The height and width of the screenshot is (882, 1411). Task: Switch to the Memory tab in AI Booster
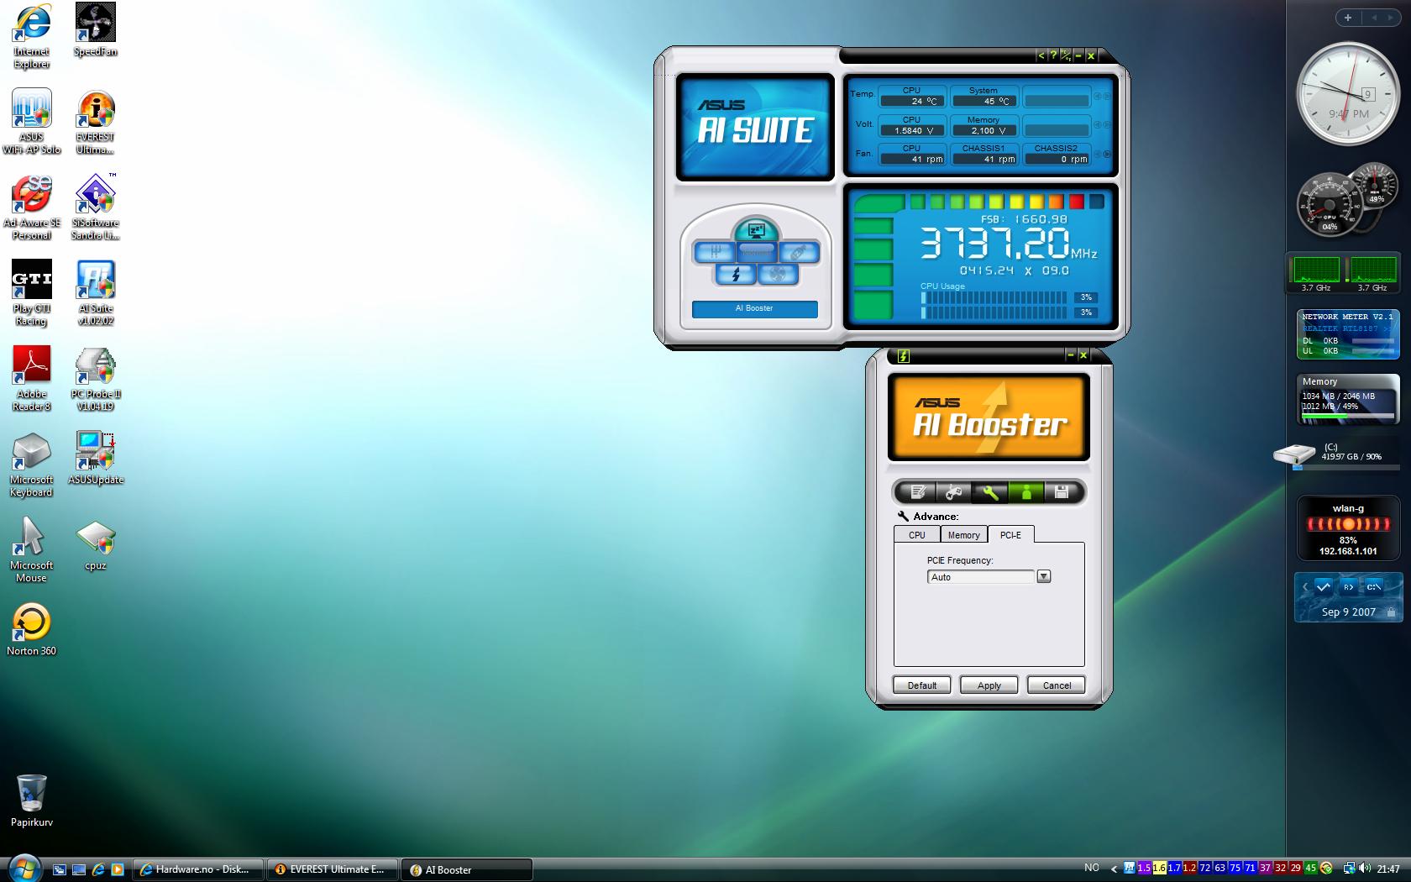[964, 535]
